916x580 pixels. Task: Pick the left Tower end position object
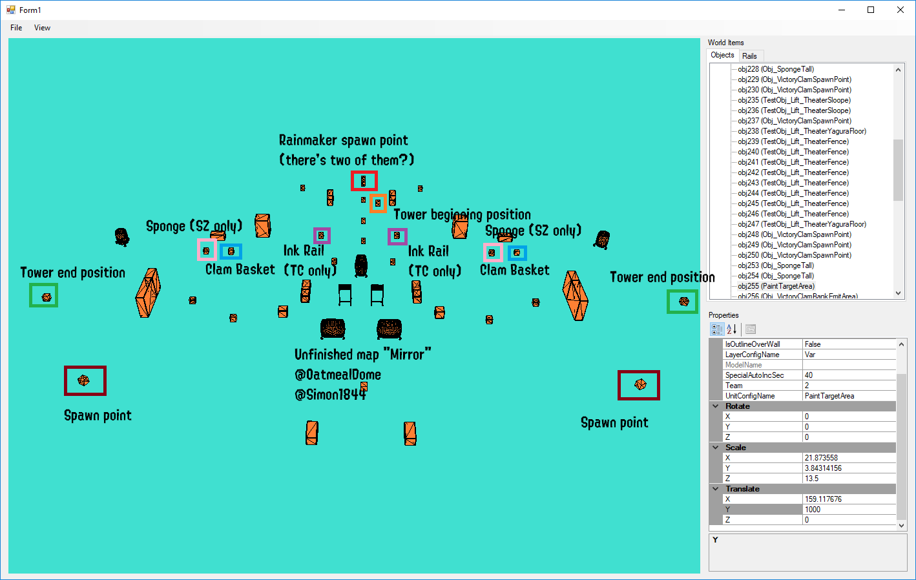tap(46, 297)
